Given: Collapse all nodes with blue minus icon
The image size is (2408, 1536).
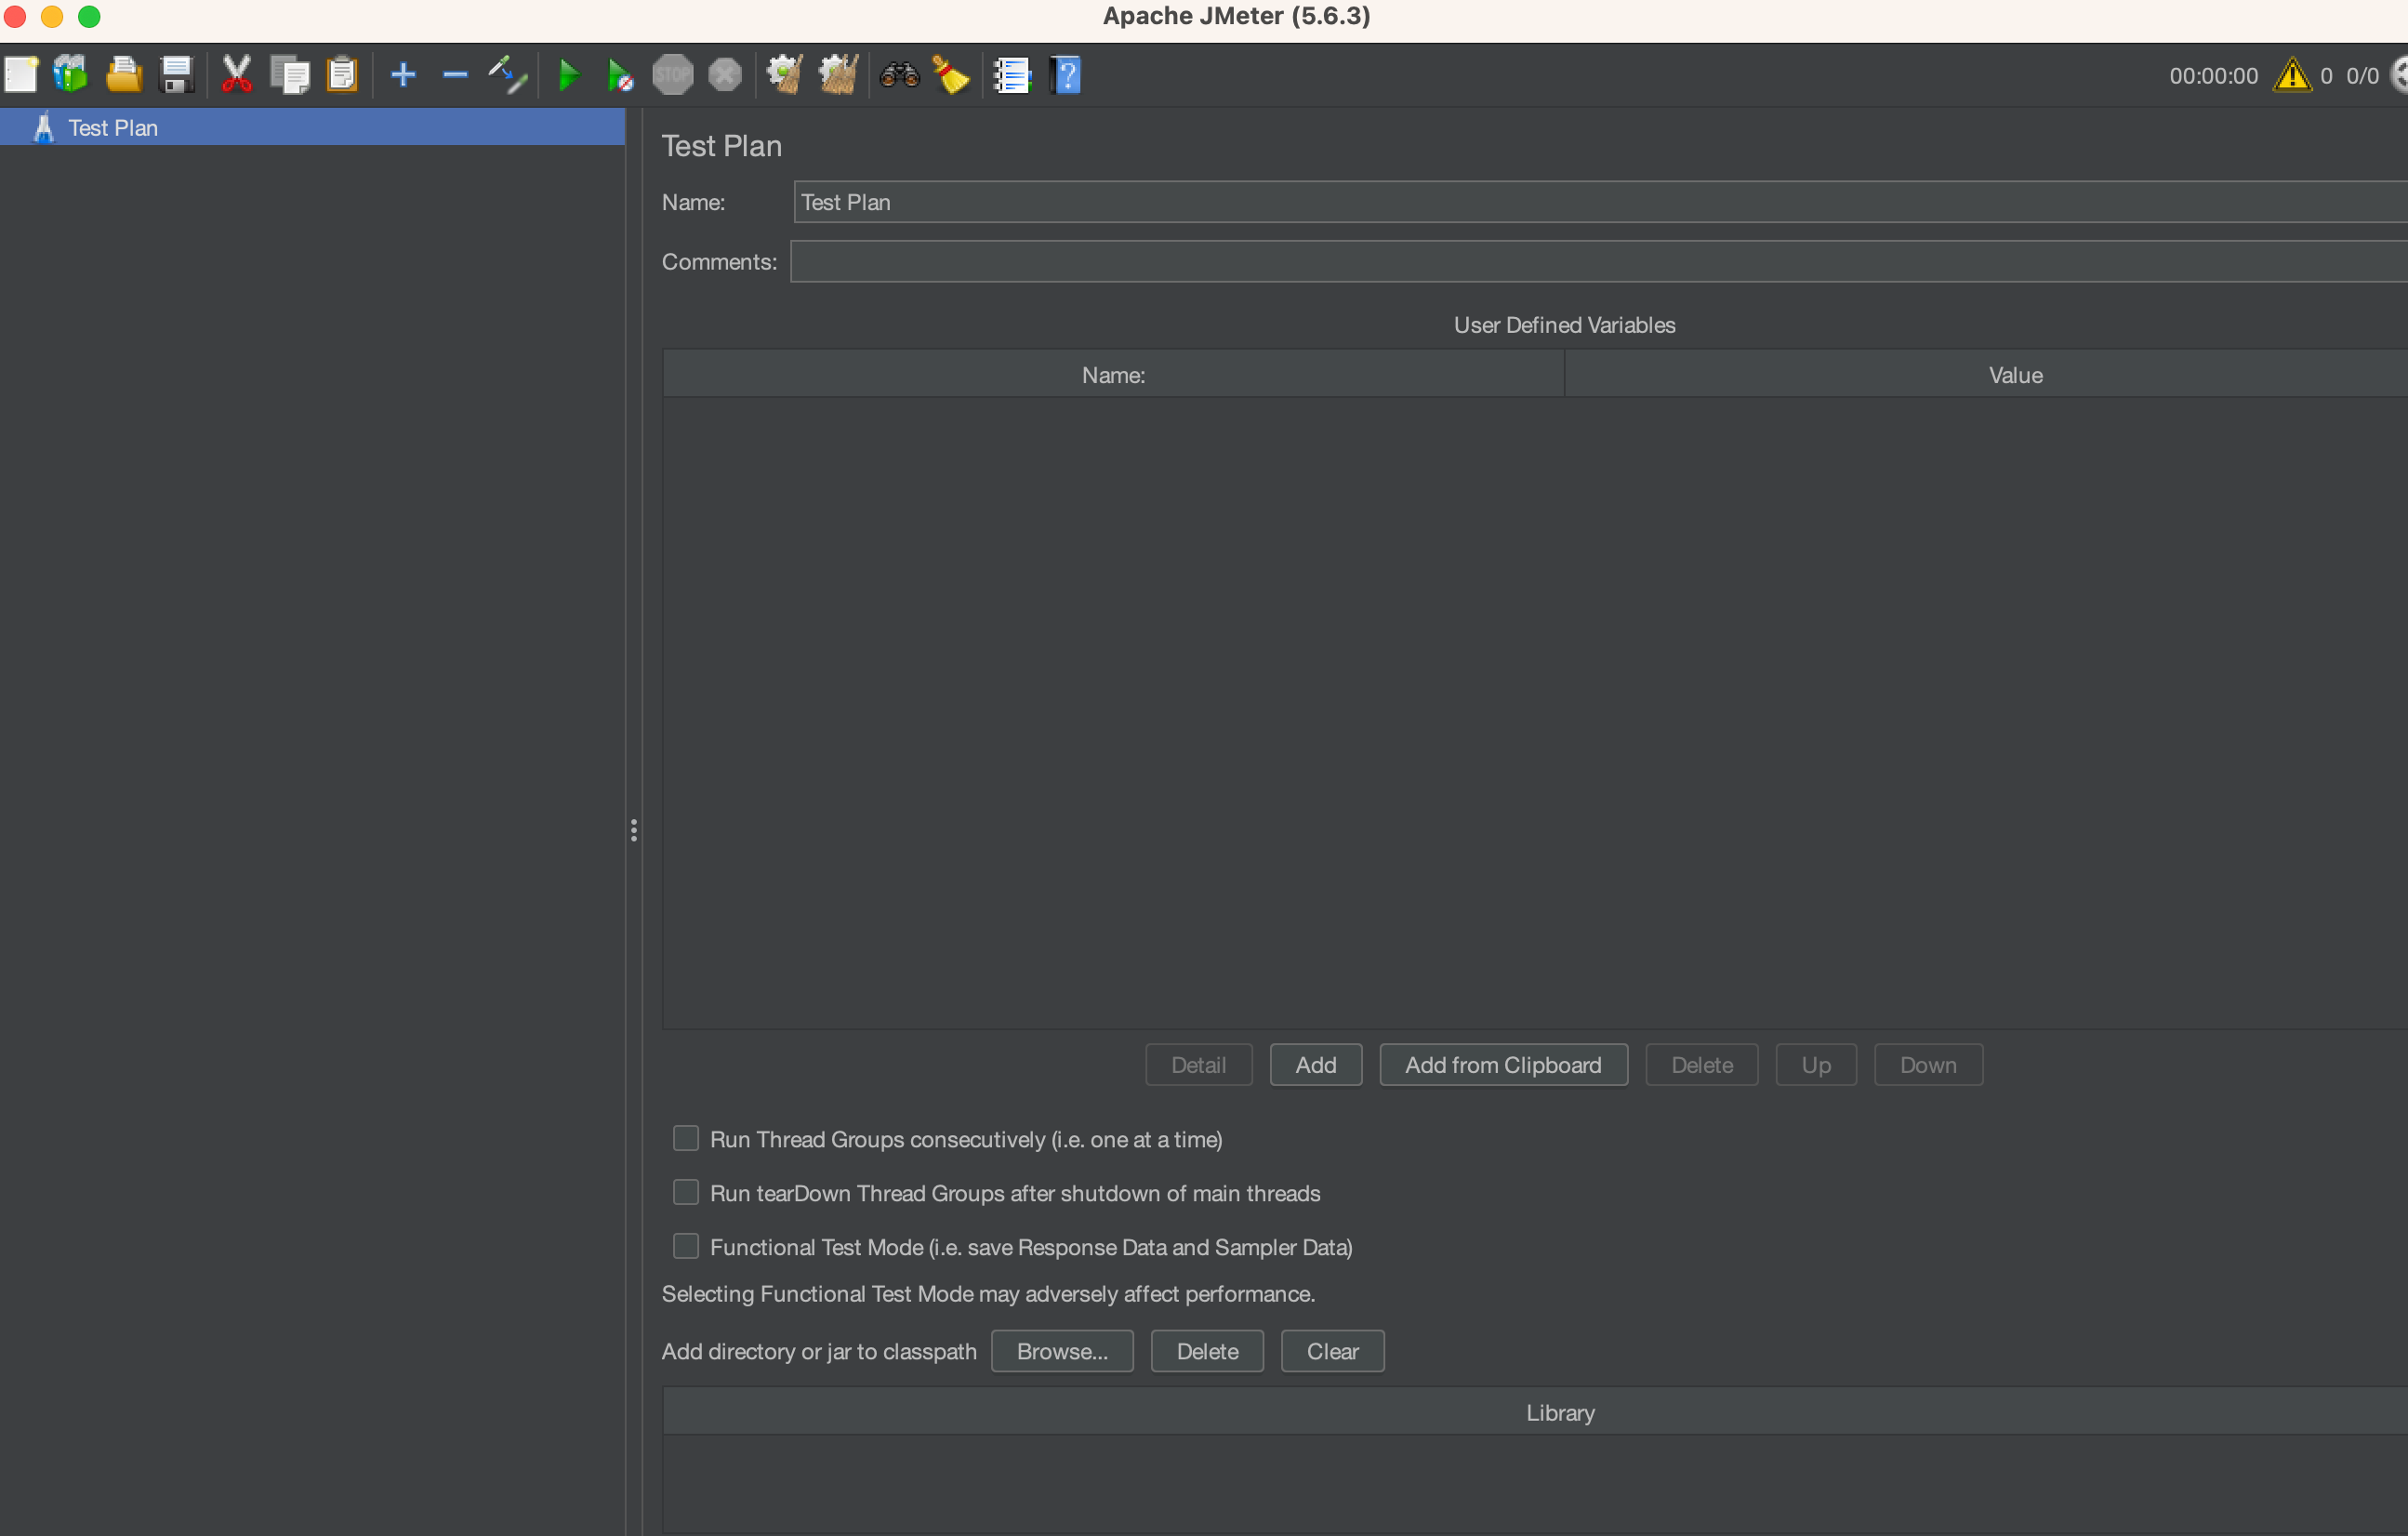Looking at the screenshot, I should (x=455, y=75).
